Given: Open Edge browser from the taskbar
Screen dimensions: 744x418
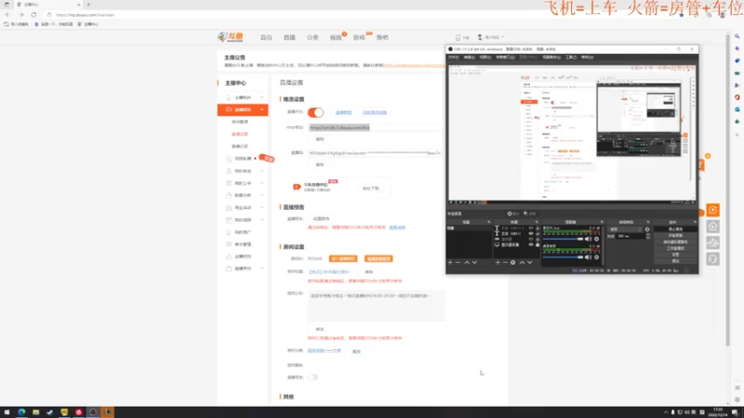Looking at the screenshot, I should 21,412.
